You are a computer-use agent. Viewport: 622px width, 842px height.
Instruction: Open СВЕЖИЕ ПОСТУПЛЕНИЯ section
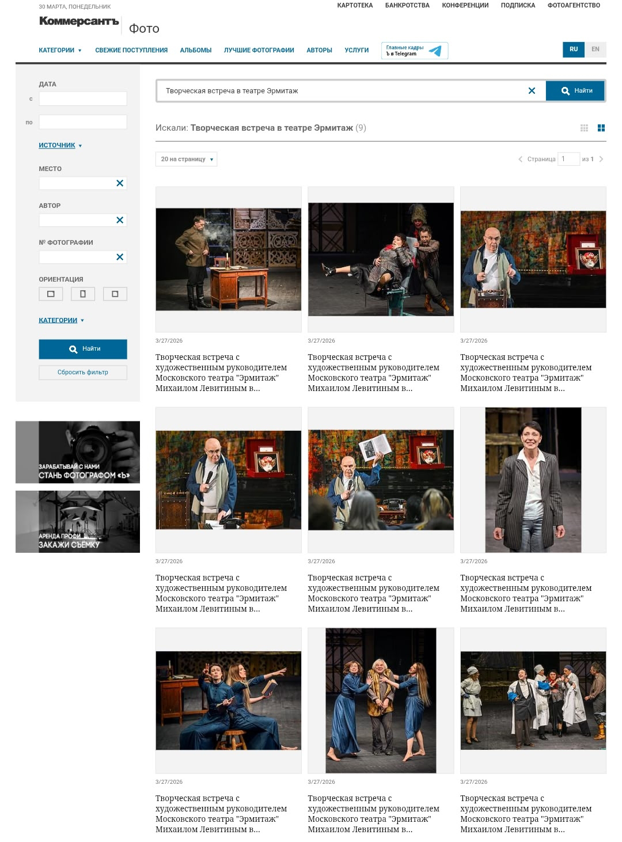pos(131,50)
